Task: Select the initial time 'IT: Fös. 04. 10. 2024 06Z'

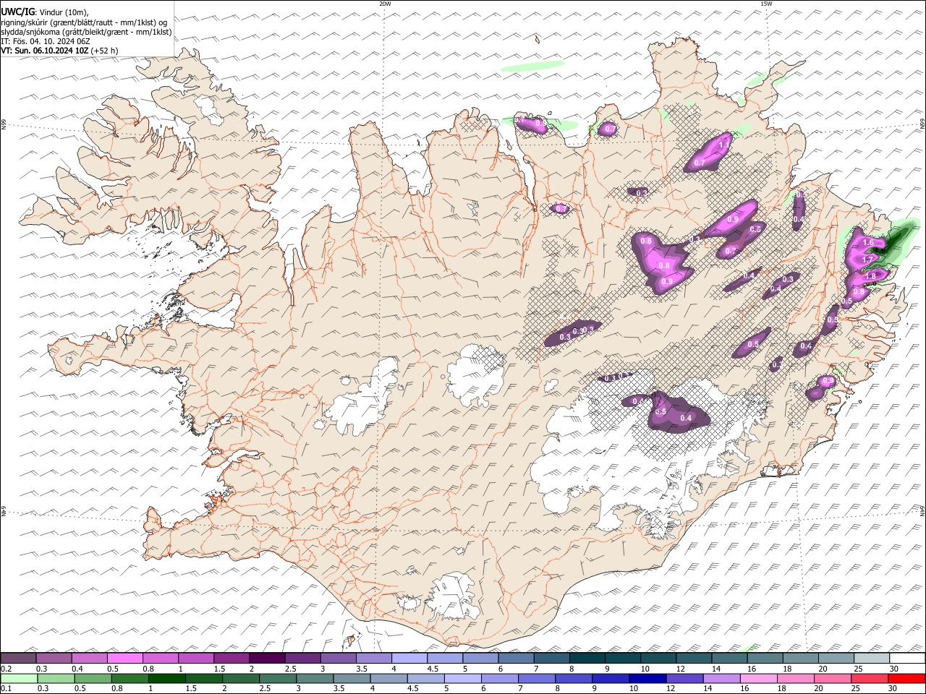Action: (x=46, y=41)
